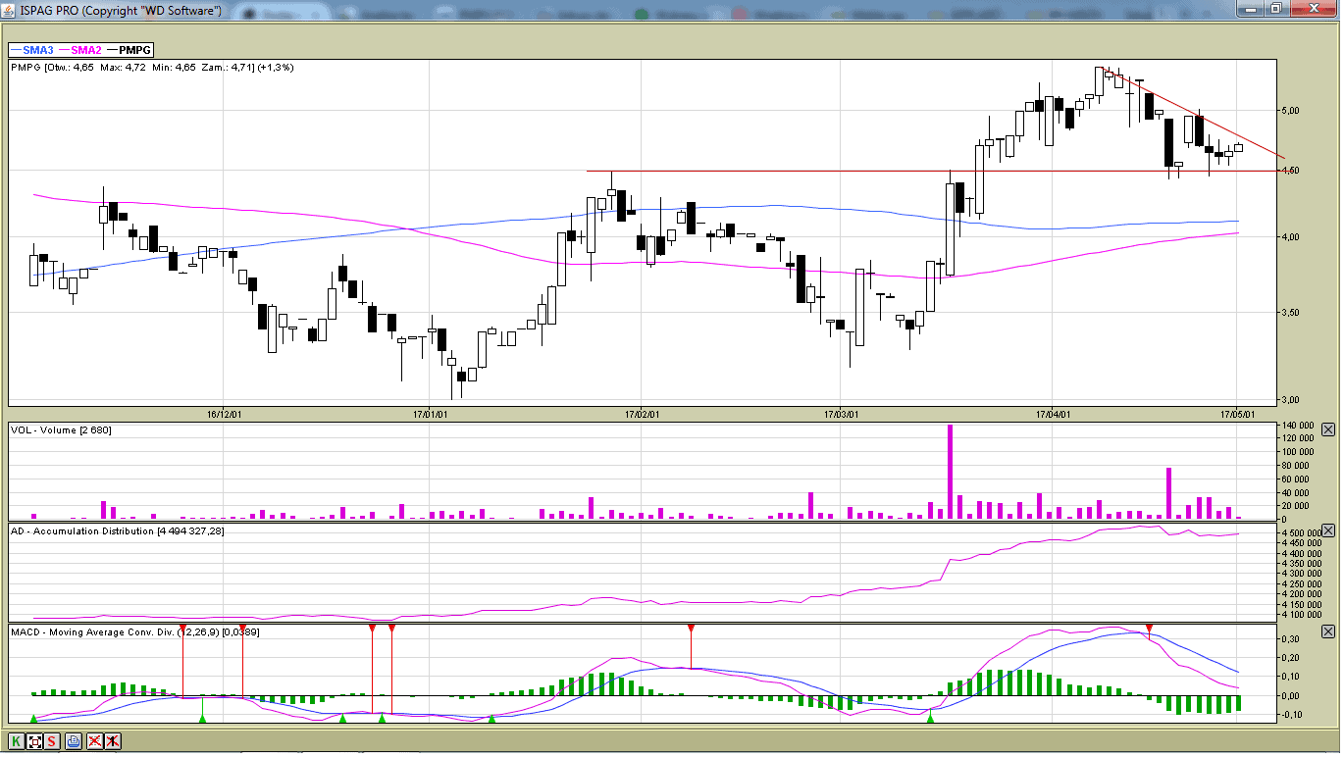1344x757 pixels.
Task: Close the VOL Volume indicator panel
Action: click(1328, 429)
